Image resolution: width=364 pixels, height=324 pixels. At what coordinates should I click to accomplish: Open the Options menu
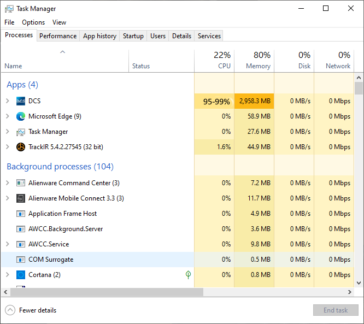pyautogui.click(x=33, y=22)
